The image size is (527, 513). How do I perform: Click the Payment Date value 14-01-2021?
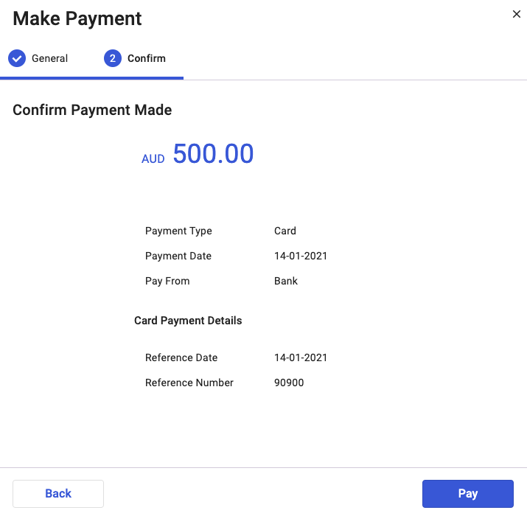point(301,256)
